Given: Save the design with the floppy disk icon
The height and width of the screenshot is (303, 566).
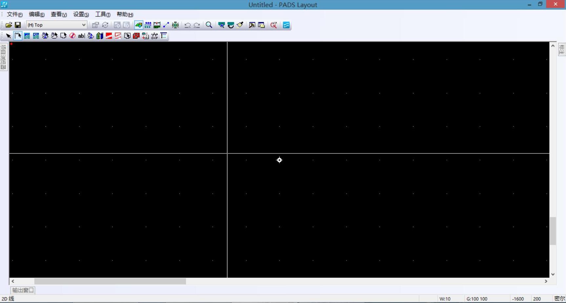Looking at the screenshot, I should pos(18,25).
